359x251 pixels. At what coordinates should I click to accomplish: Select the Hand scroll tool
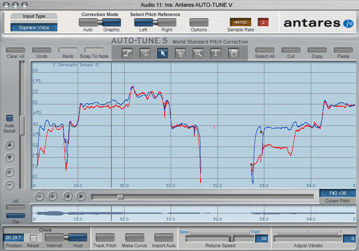[234, 53]
